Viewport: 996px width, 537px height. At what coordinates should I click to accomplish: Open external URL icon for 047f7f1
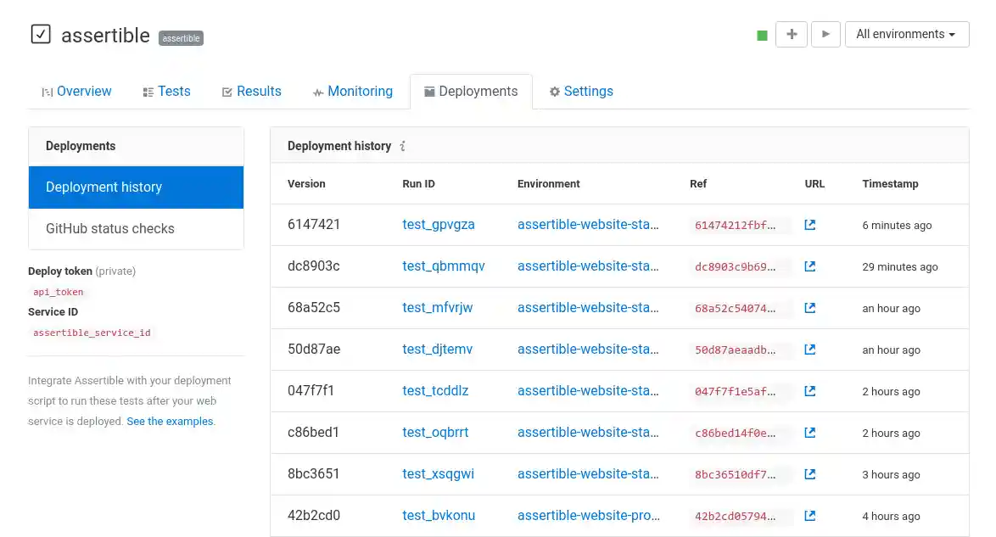click(810, 391)
